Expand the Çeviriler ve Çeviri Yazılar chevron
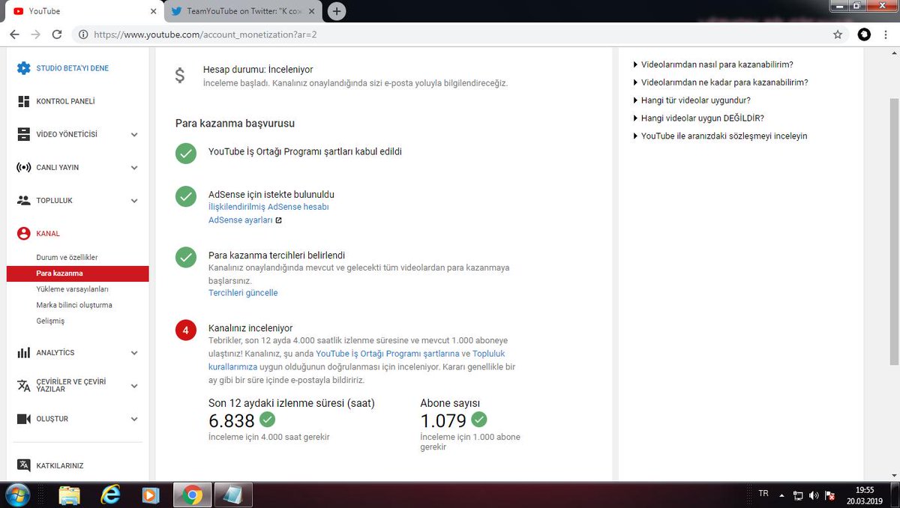Viewport: 900px width, 508px height. (x=134, y=386)
